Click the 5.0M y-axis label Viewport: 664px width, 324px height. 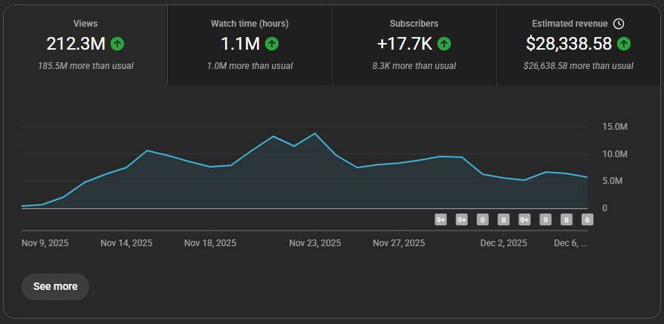tap(612, 181)
